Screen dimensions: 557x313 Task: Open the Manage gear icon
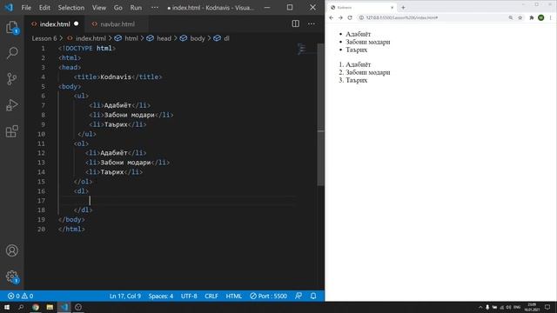point(12,276)
